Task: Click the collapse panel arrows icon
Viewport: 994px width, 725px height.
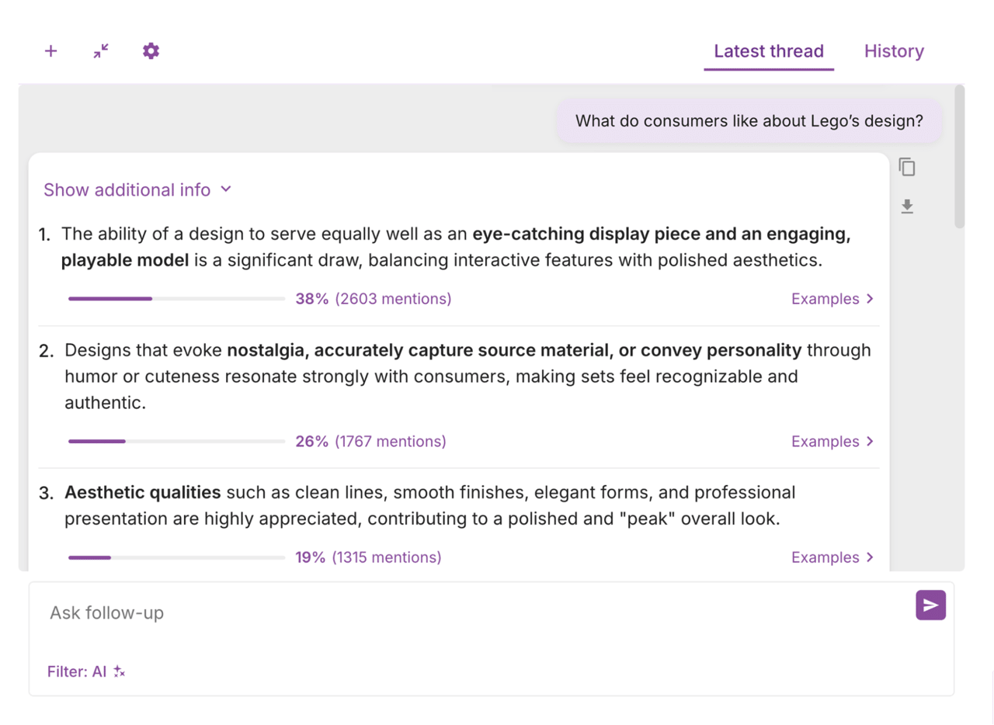Action: click(101, 51)
